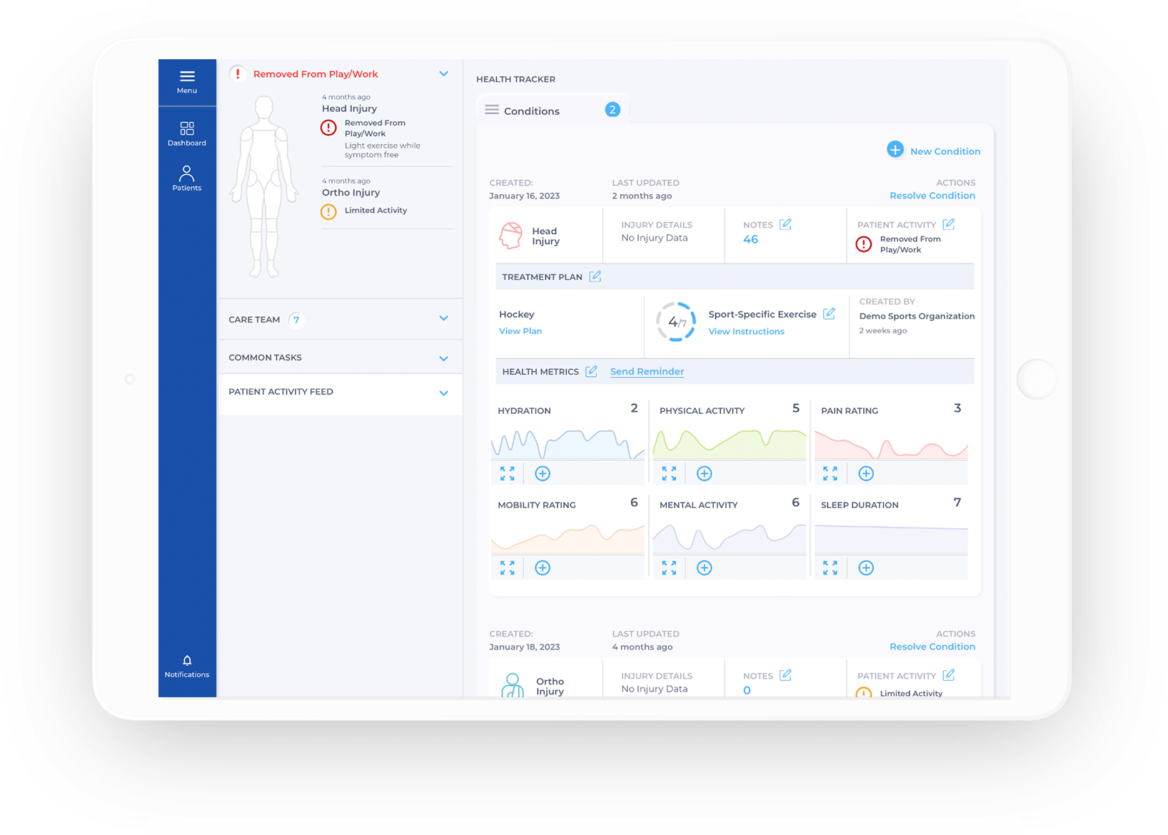Click Removed From Play/Work alert icon header

238,74
